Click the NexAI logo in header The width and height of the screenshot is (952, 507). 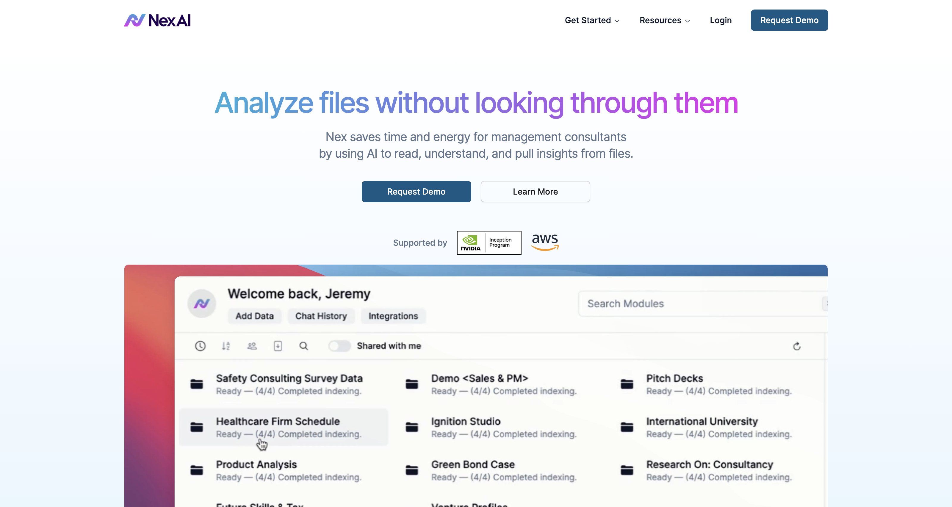(157, 20)
